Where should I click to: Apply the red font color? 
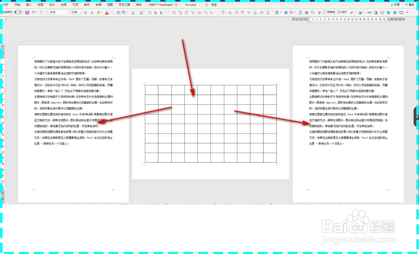click(x=107, y=12)
